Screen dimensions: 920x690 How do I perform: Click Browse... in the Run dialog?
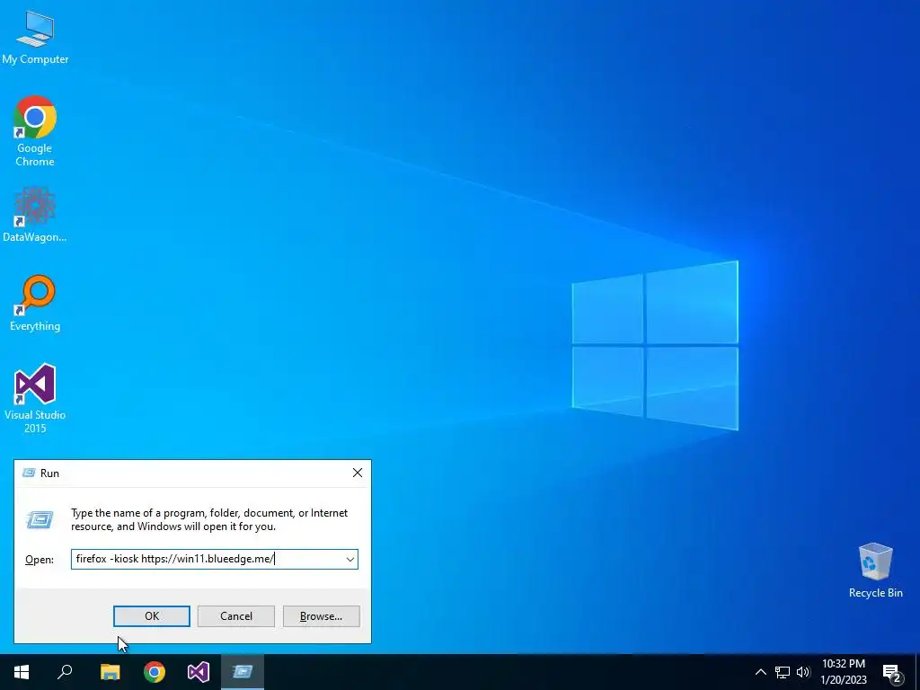click(x=321, y=616)
